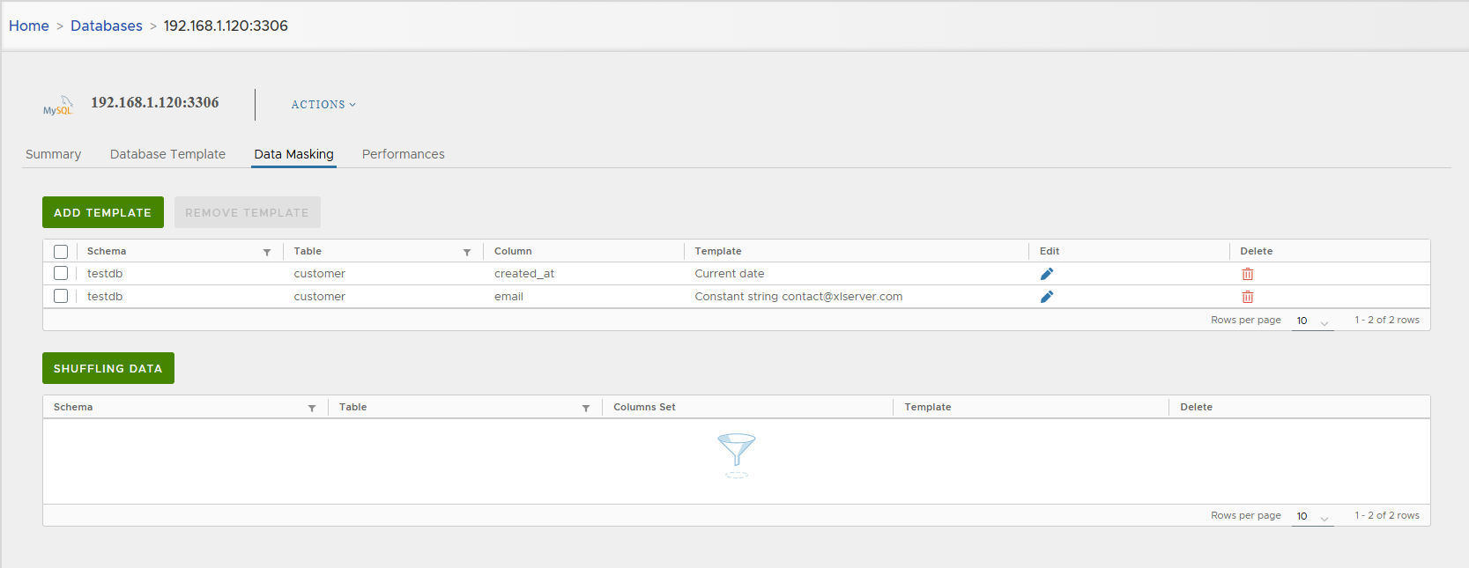Click Constant string contact@xlserver.com cell
This screenshot has width=1469, height=568.
coord(798,297)
